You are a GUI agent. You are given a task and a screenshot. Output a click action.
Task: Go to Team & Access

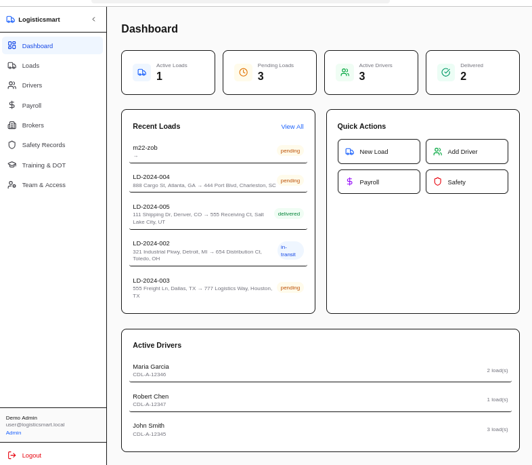(x=52, y=185)
